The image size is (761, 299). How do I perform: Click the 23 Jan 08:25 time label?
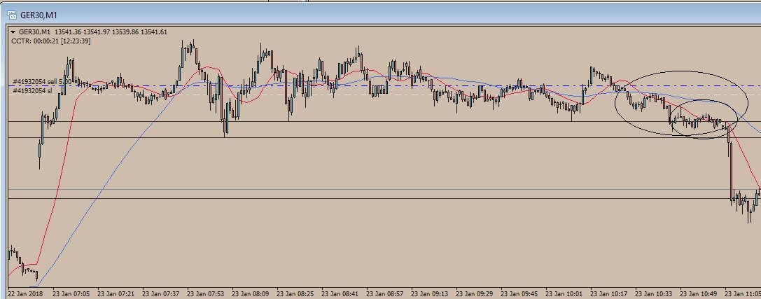295,293
